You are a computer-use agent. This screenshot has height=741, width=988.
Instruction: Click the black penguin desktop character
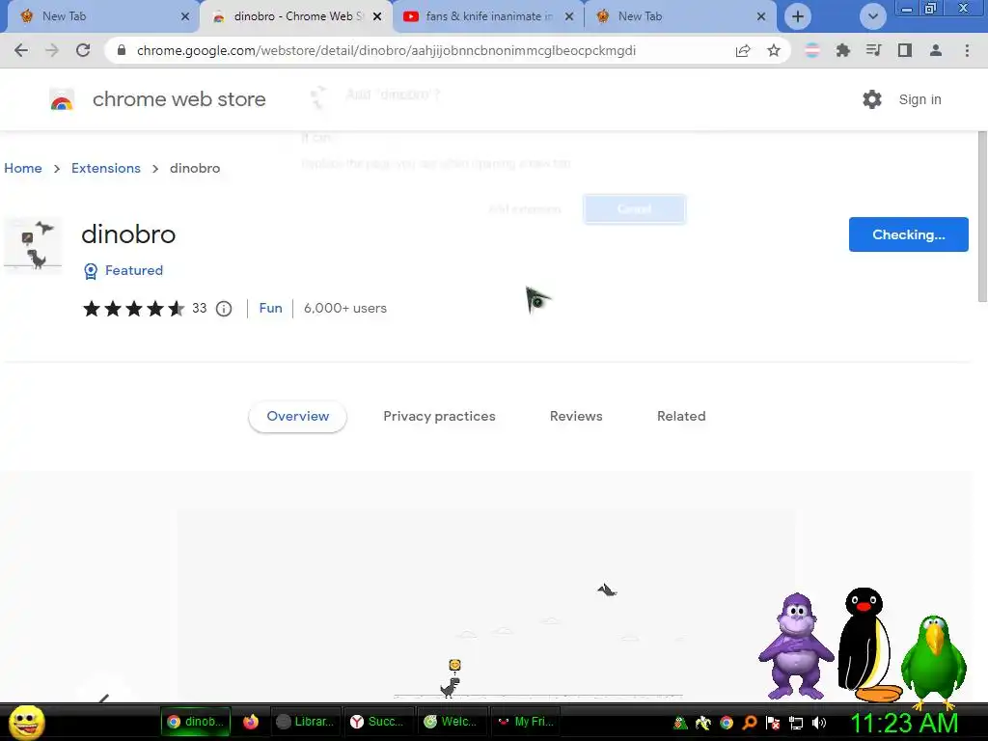pos(869,645)
